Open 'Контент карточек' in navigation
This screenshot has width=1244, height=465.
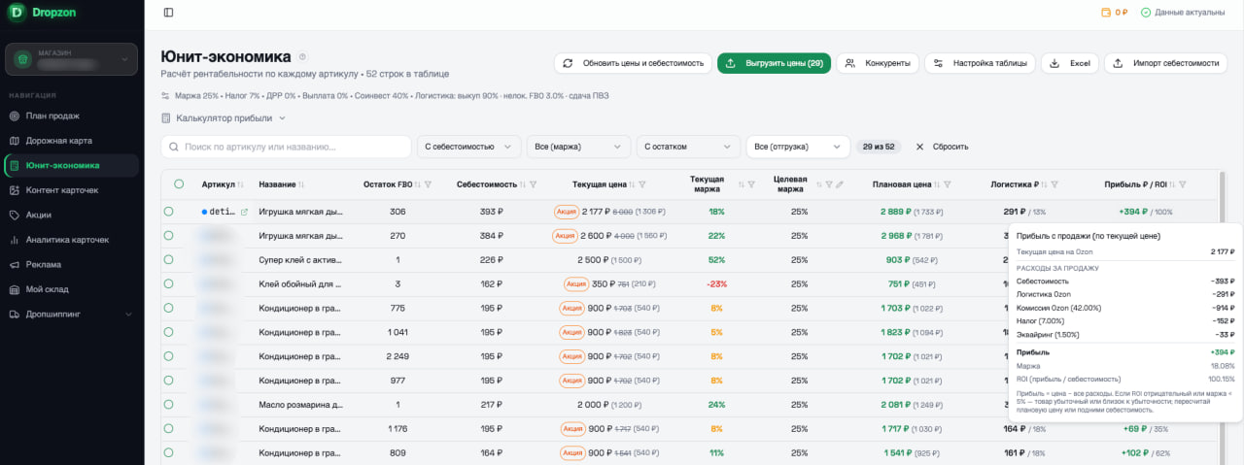coord(70,190)
